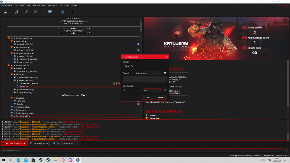Image resolution: width=290 pixels, height=163 pixels.
Task: Click the icon right of dni dropdown
Action: click(x=165, y=90)
